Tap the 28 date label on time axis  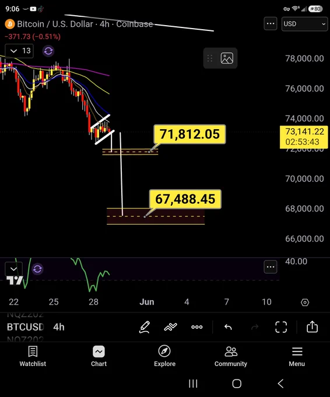click(93, 302)
